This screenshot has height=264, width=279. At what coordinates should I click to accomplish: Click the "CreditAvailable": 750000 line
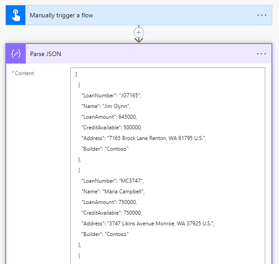coord(111,213)
